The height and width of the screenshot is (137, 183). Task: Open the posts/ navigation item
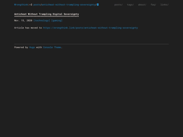pyautogui.click(x=119, y=5)
